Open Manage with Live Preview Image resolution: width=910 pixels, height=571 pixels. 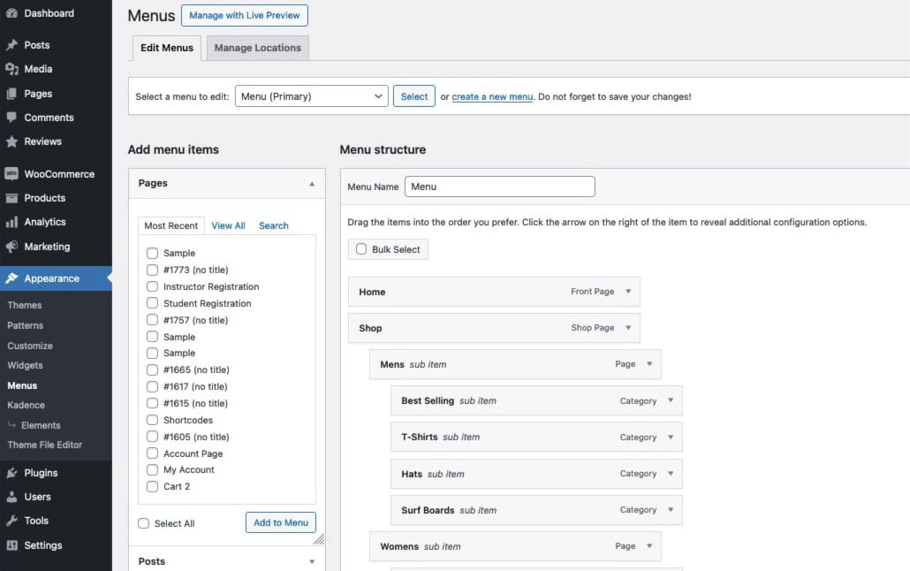pos(244,15)
